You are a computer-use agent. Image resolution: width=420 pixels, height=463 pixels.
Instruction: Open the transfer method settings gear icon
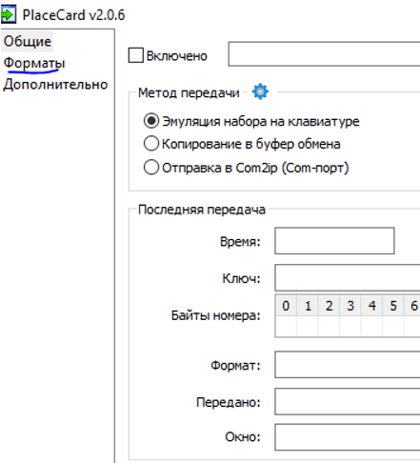coord(260,91)
